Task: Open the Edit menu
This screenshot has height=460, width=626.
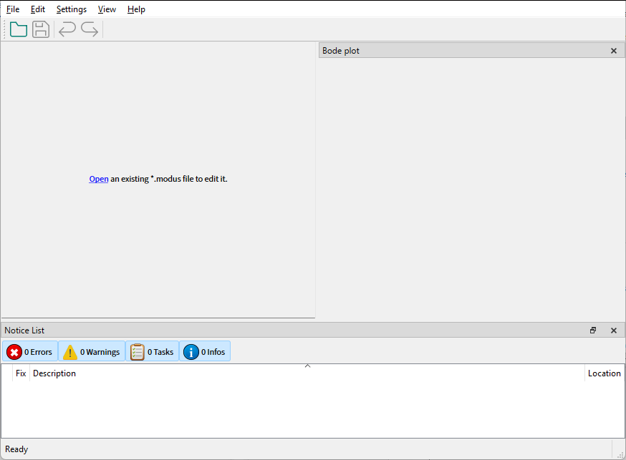Action: (38, 9)
